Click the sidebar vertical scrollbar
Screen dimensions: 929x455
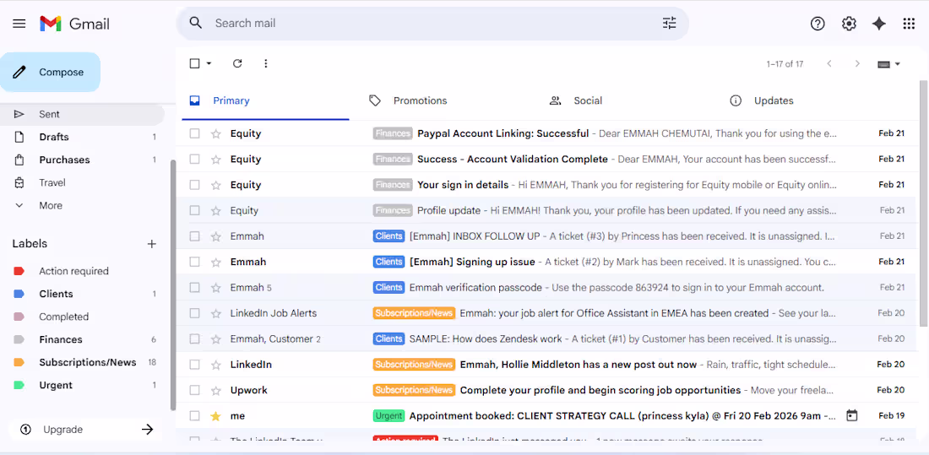click(x=173, y=284)
